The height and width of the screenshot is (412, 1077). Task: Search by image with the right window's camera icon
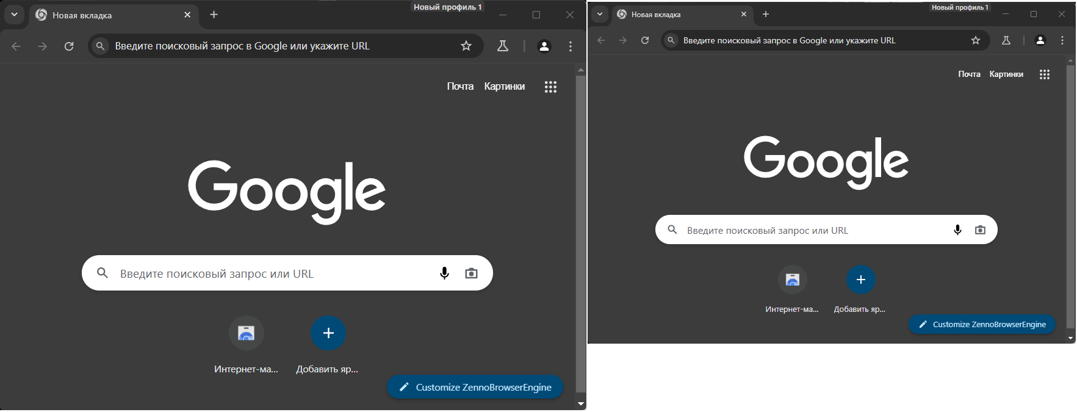click(980, 230)
